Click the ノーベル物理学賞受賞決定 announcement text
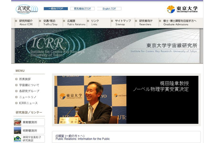The image size is (215, 143). tap(161, 89)
